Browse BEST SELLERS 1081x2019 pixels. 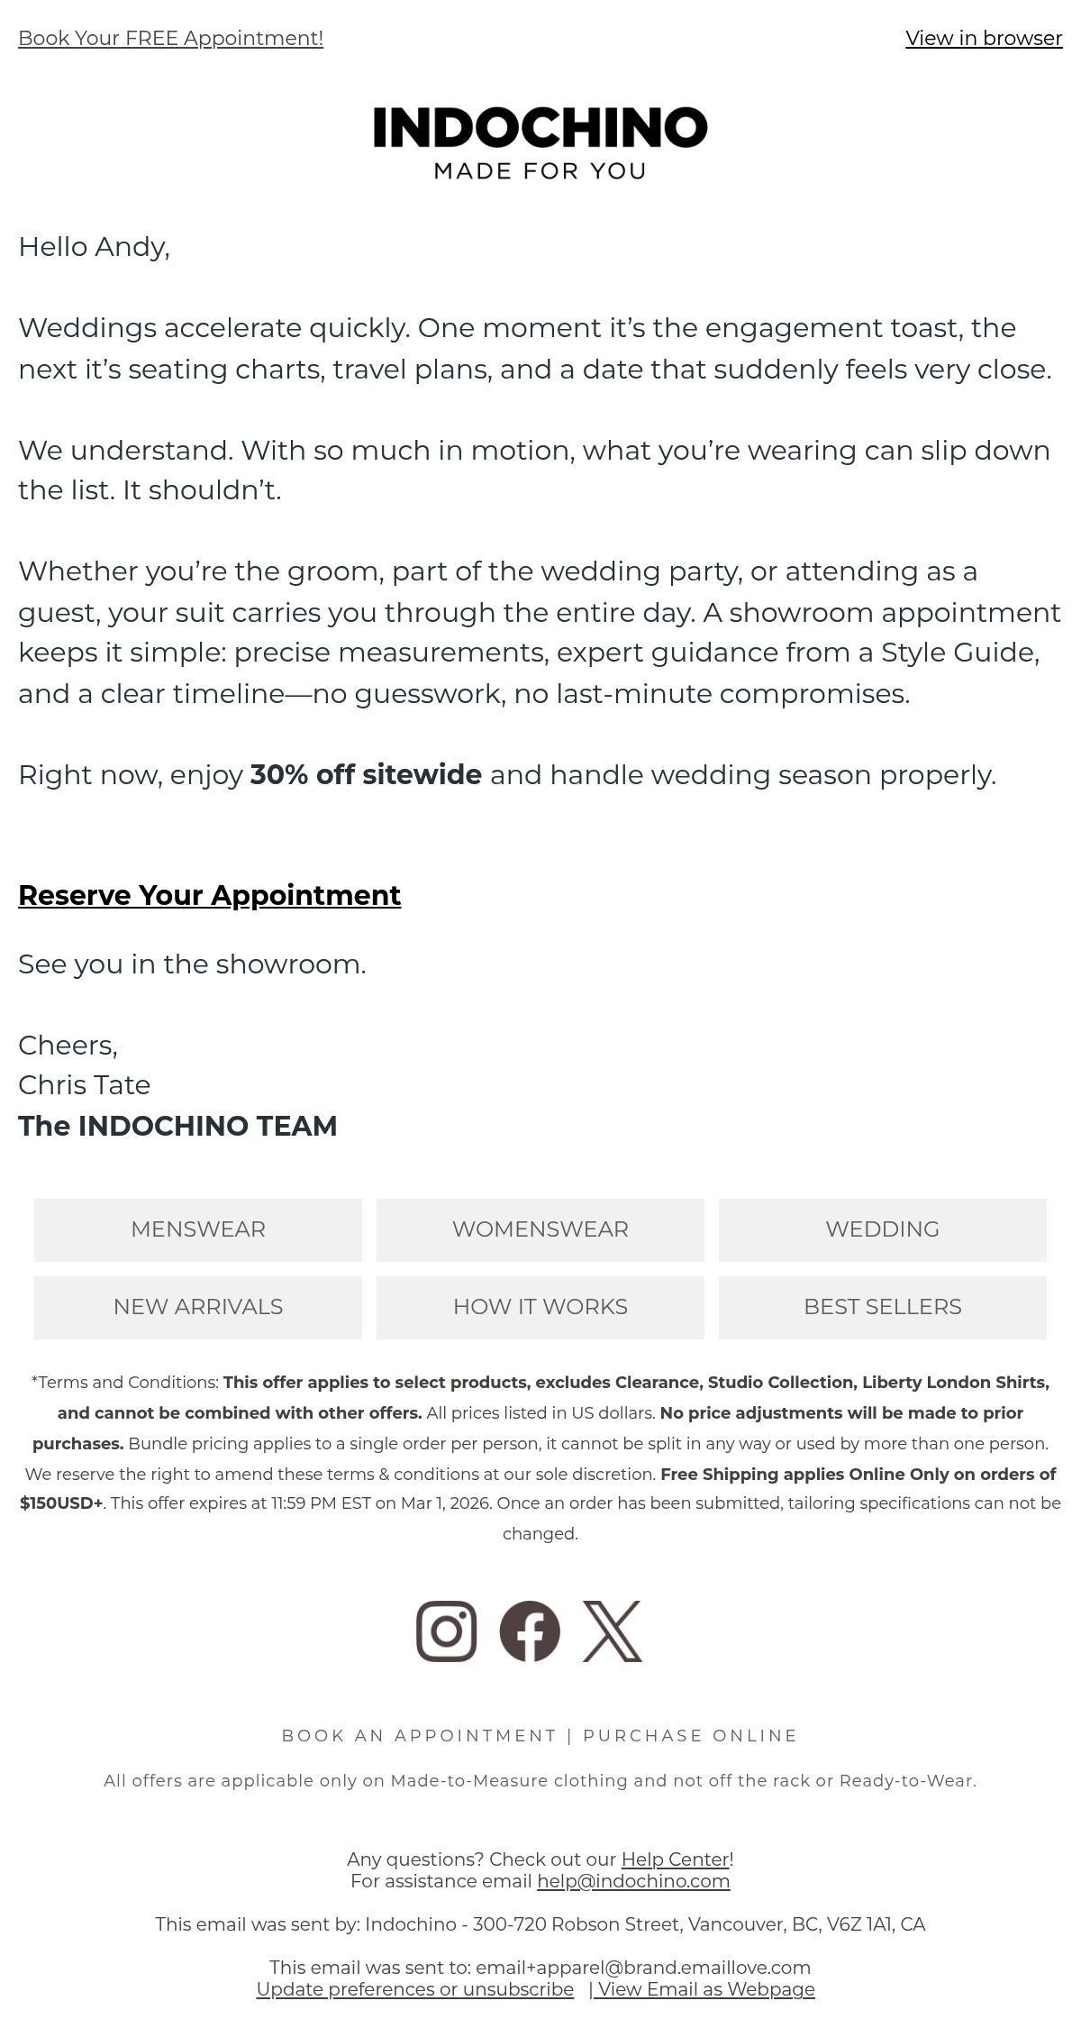pyautogui.click(x=883, y=1307)
